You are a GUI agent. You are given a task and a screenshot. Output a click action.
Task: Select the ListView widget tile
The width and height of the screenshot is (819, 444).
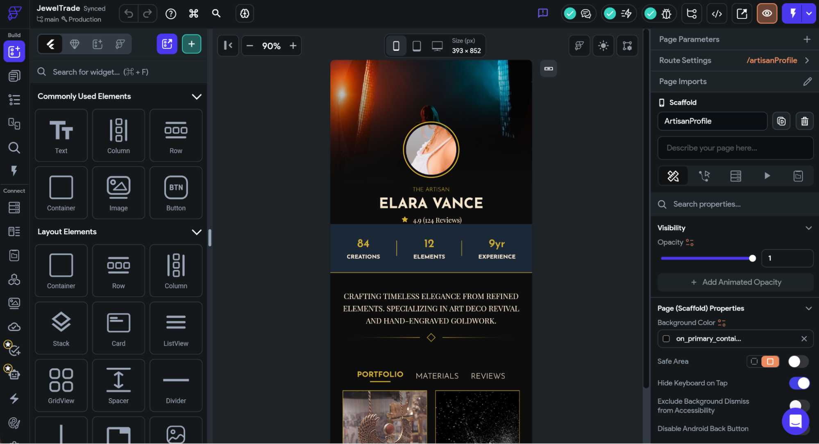176,328
